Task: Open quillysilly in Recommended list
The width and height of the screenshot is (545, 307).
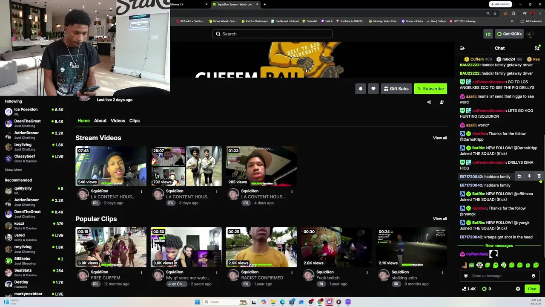Action: (x=34, y=190)
